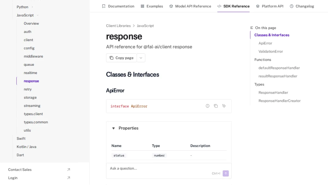Open the queue sidebar page
The width and height of the screenshot is (328, 185).
(x=29, y=64)
